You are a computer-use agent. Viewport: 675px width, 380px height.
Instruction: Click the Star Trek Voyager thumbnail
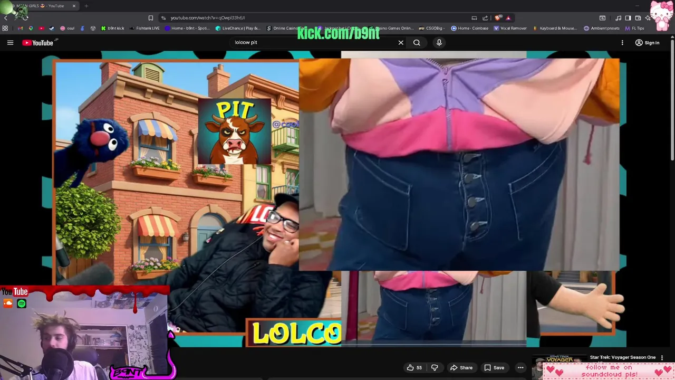[x=560, y=360]
